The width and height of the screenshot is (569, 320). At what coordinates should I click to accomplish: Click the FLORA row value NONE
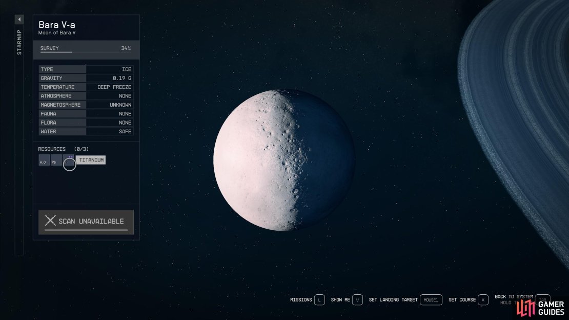click(125, 123)
